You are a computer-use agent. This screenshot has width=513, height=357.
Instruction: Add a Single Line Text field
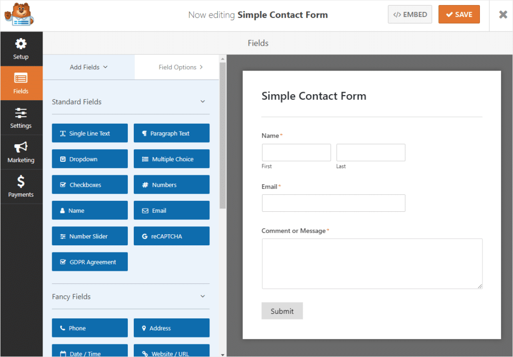89,133
